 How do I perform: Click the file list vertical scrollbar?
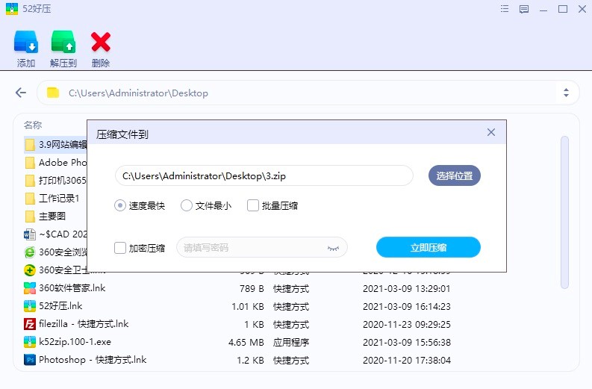(564, 212)
